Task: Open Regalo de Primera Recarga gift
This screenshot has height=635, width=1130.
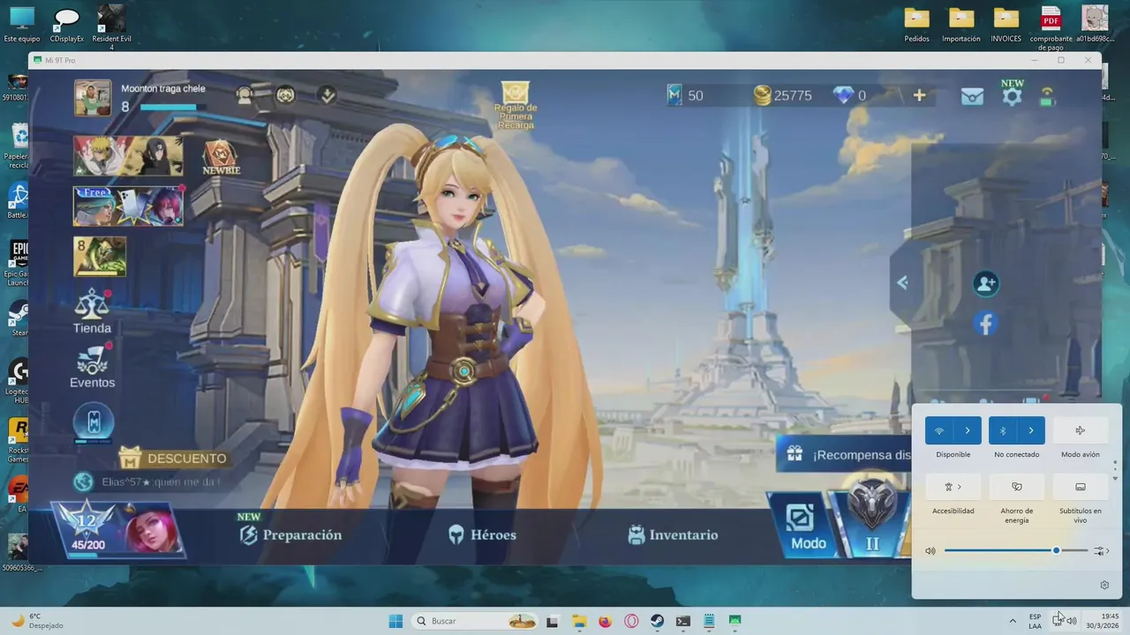Action: (x=516, y=106)
